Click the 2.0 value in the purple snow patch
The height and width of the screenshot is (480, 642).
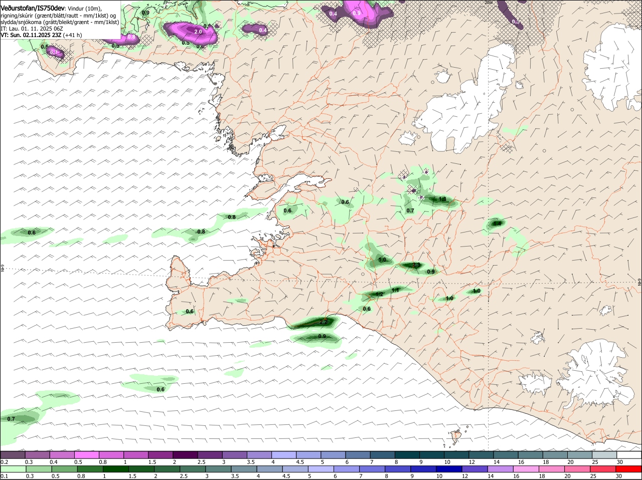tap(198, 32)
